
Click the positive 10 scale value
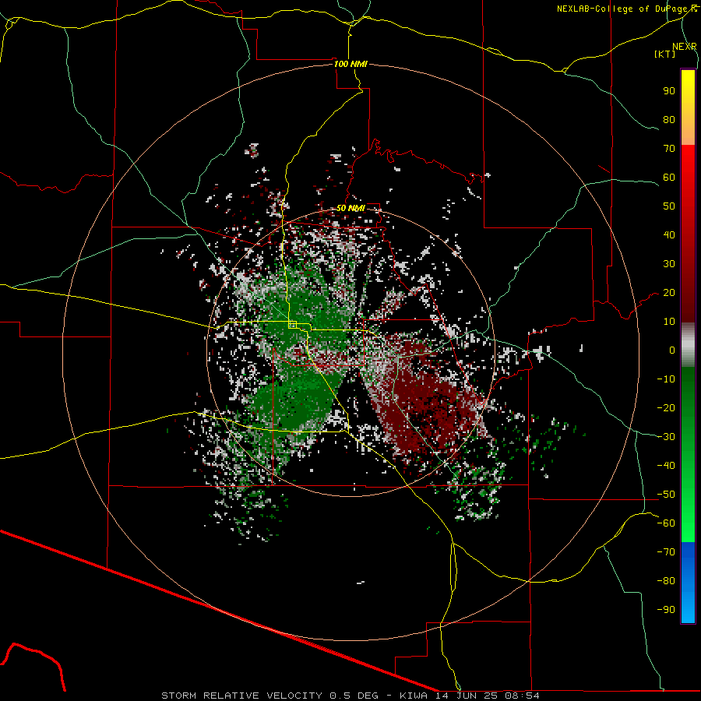669,322
